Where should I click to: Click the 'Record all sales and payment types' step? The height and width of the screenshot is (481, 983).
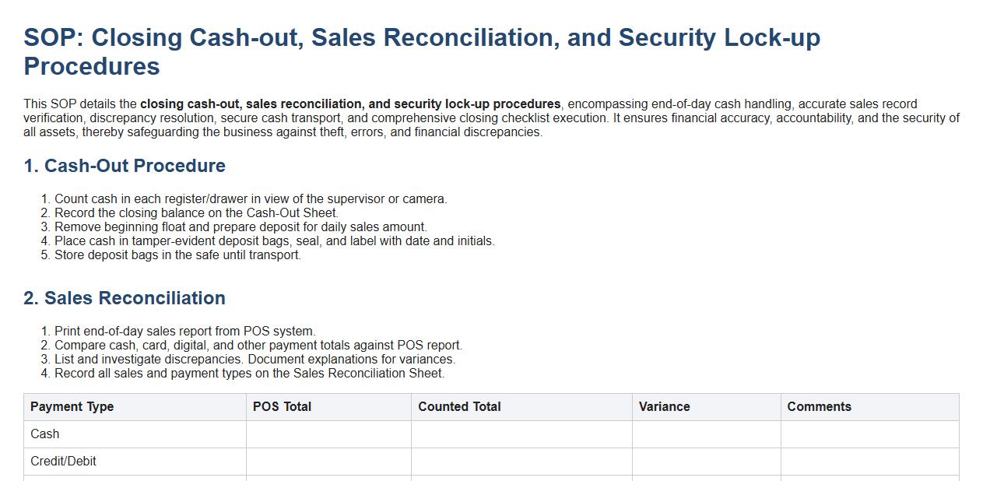249,374
